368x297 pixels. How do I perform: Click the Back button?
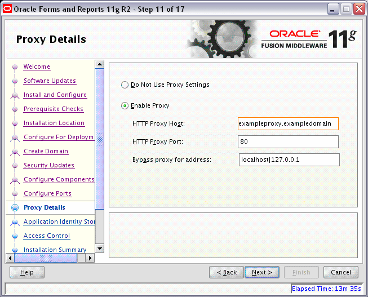click(227, 272)
